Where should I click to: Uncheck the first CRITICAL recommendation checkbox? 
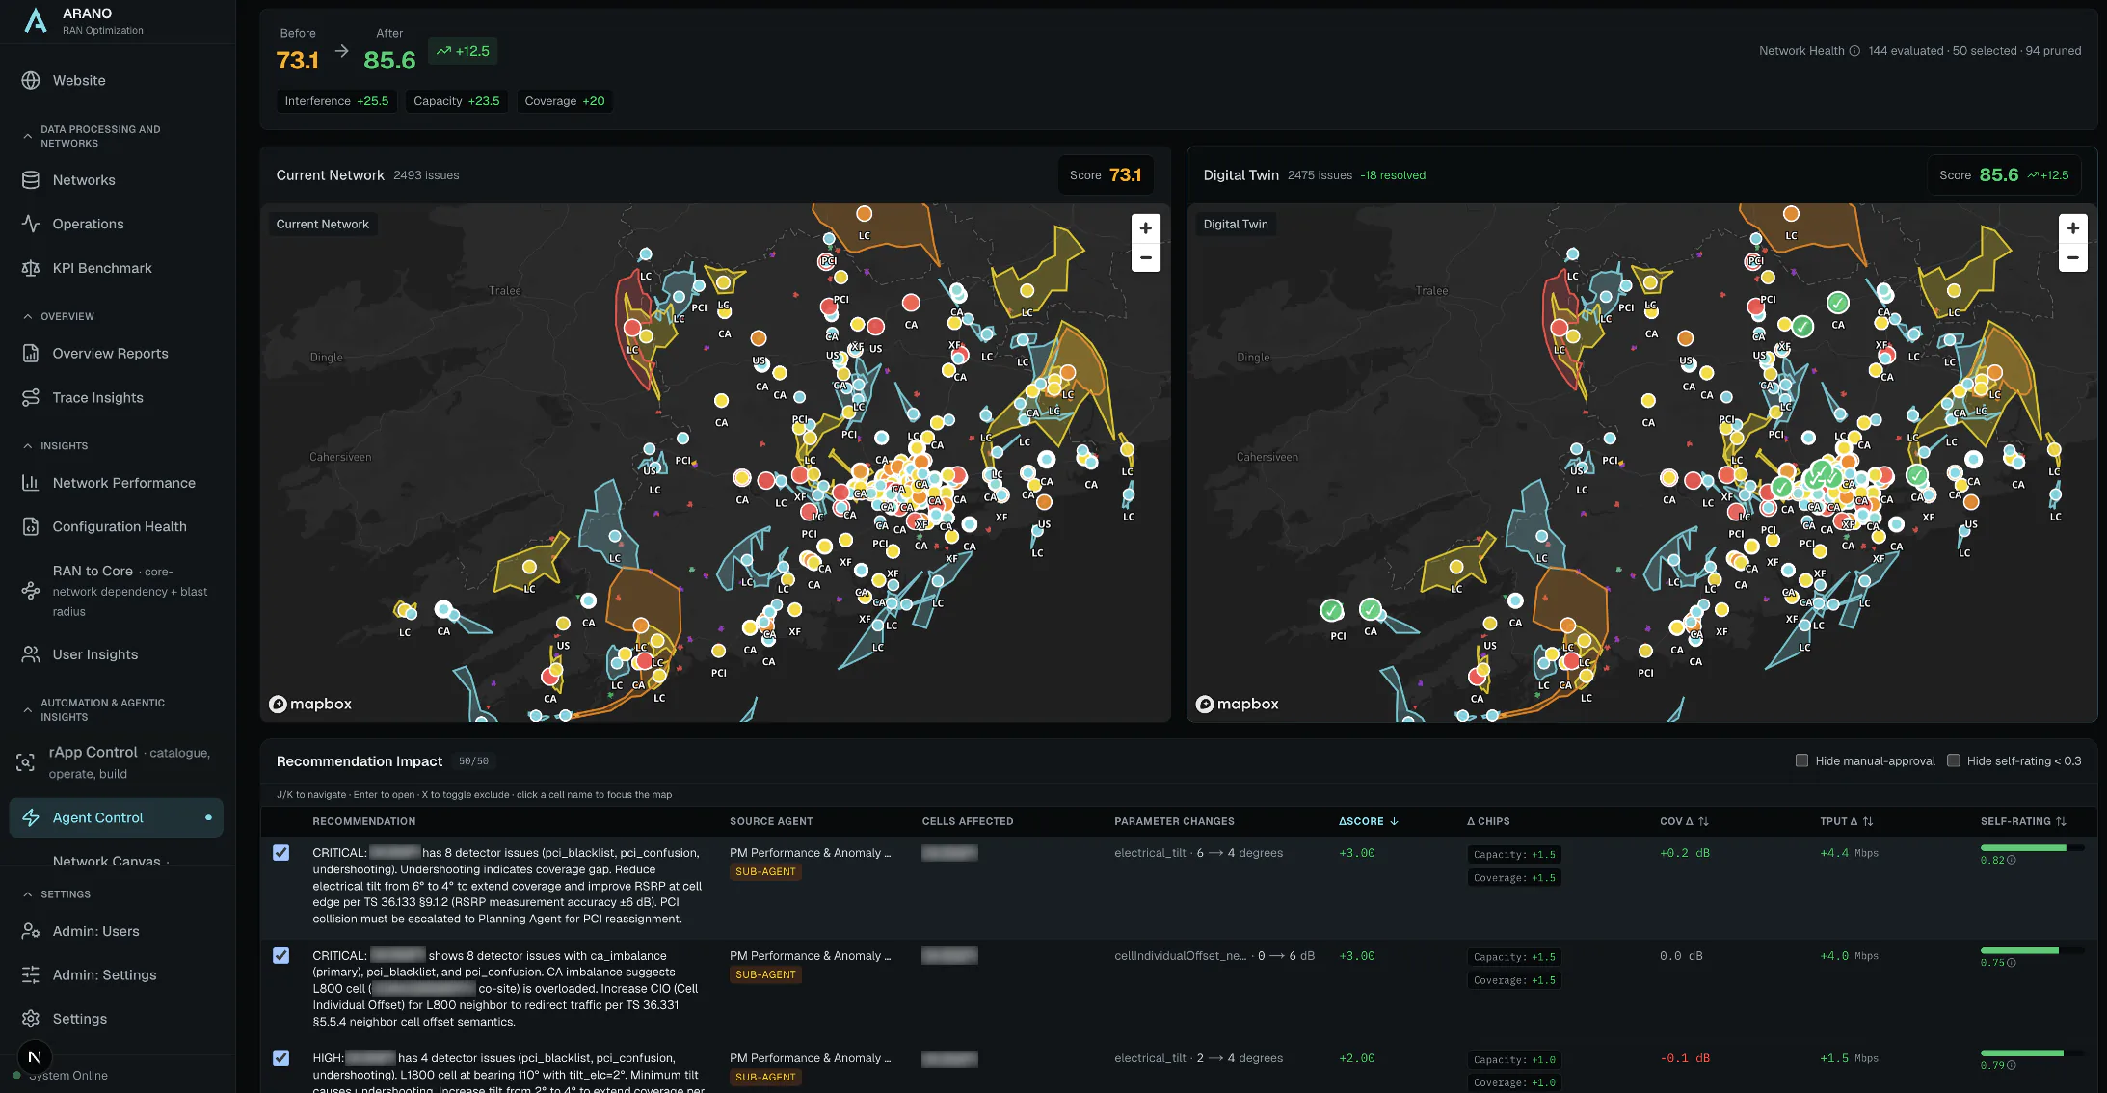(x=280, y=853)
